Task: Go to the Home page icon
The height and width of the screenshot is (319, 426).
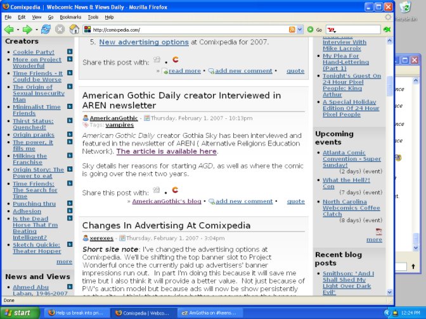Action: pos(74,29)
